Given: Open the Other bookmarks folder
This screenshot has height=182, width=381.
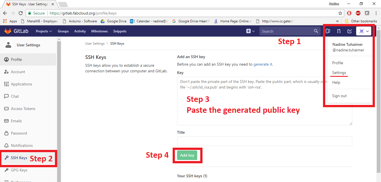Looking at the screenshot, I should [x=361, y=21].
